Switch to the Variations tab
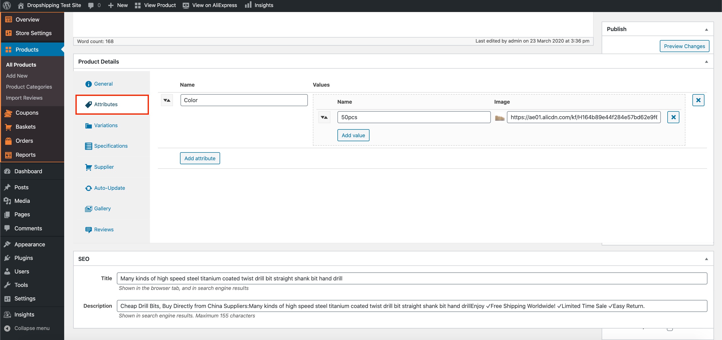The image size is (722, 340). click(x=106, y=125)
